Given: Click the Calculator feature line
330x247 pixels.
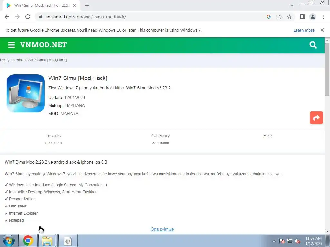Looking at the screenshot, I should coord(15,206).
